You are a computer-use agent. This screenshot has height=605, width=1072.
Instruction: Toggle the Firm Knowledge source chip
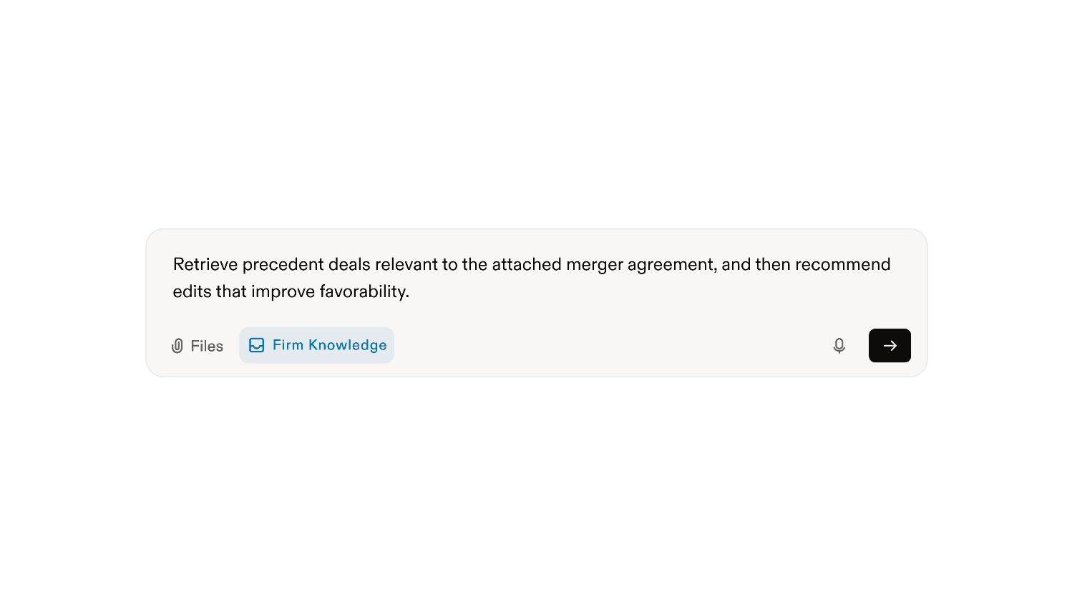316,345
